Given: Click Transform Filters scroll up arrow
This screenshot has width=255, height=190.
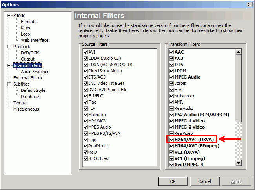Looking at the screenshot, I should [239, 52].
